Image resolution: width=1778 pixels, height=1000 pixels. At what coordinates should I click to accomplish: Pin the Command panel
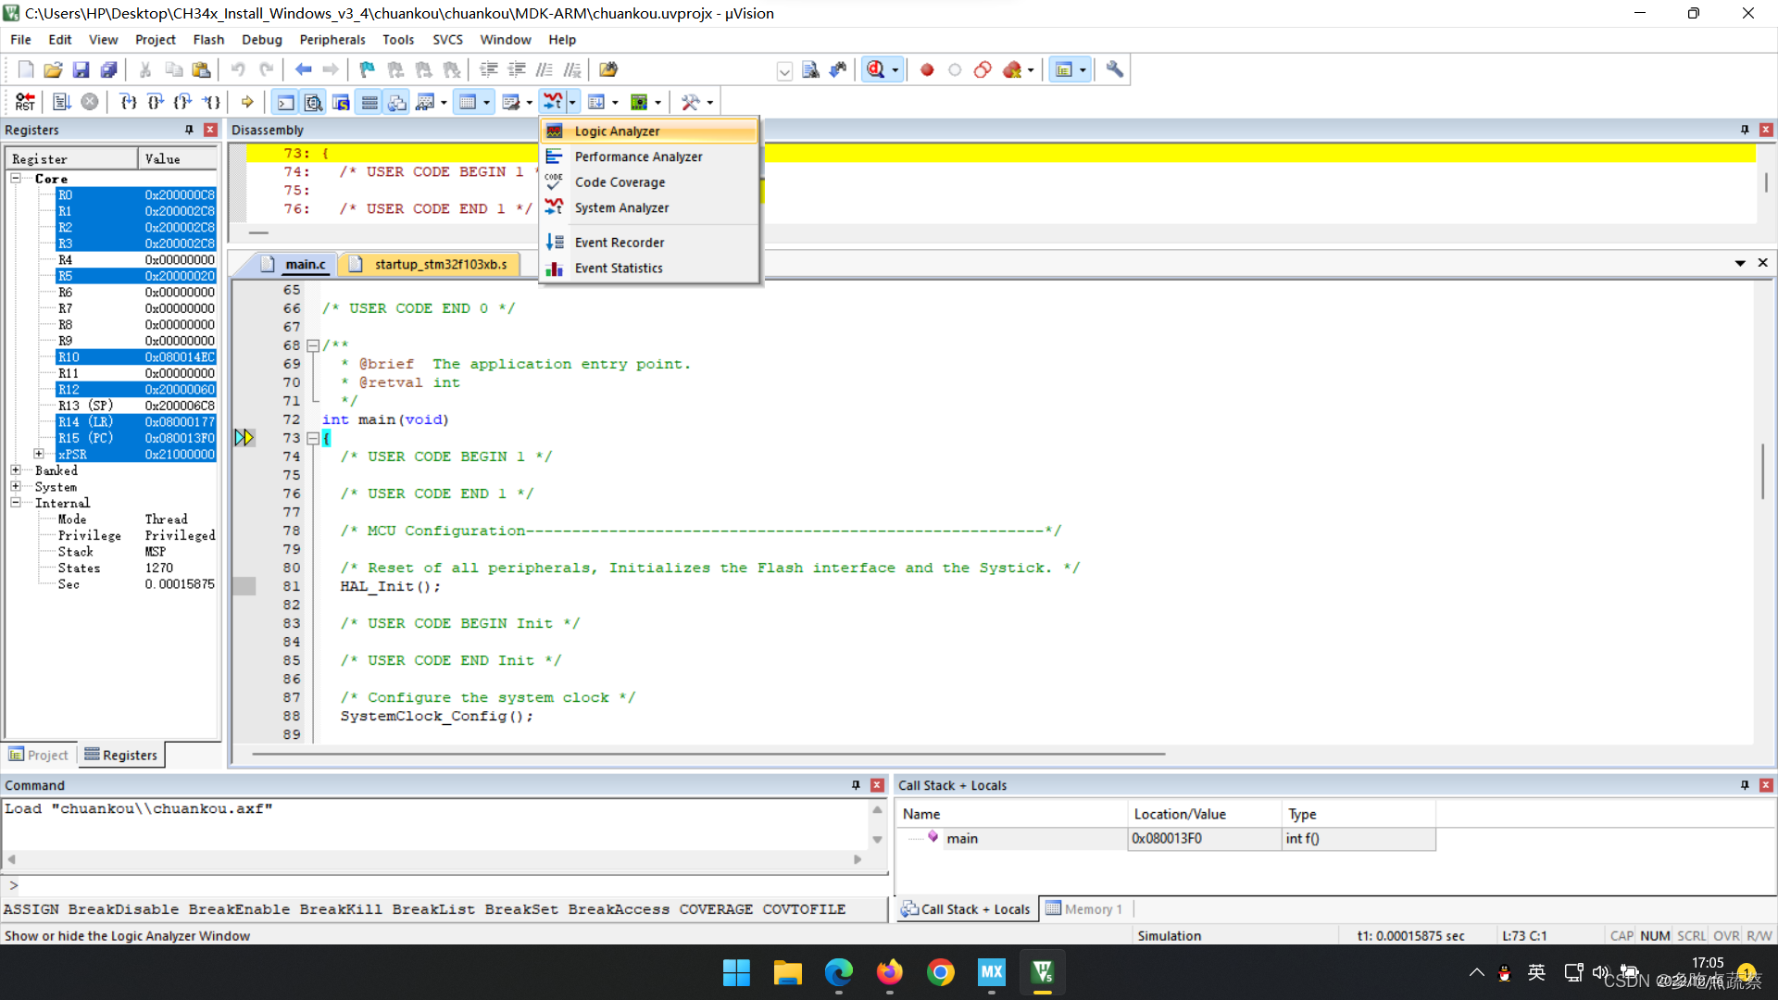tap(856, 785)
